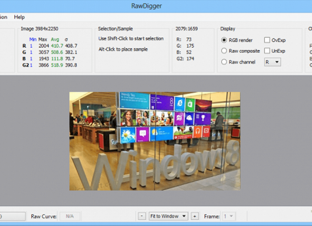
Task: Open the Frame number dropdown
Action: [228, 216]
